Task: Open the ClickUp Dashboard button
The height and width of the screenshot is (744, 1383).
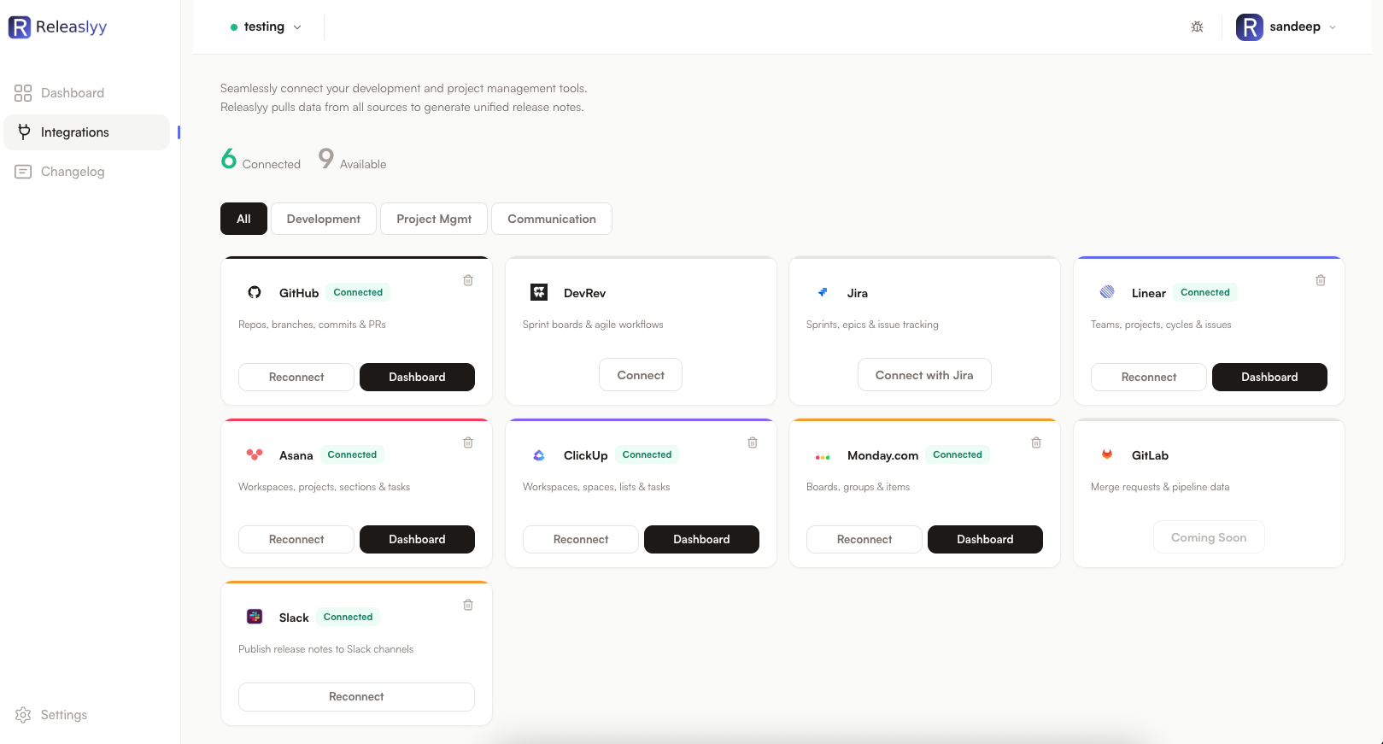Action: click(x=701, y=539)
